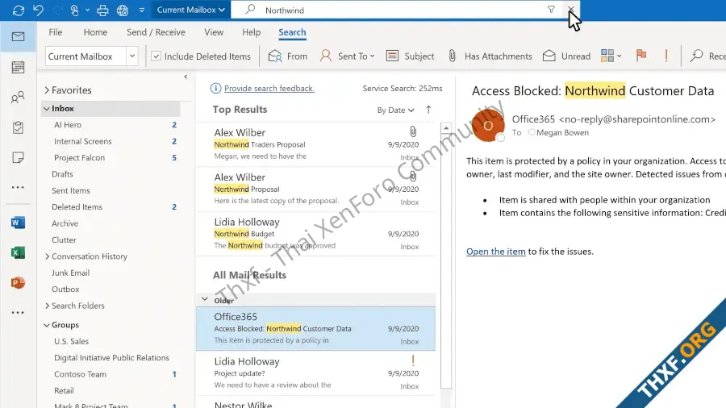
Task: Click the Subject search refinement
Action: click(410, 56)
